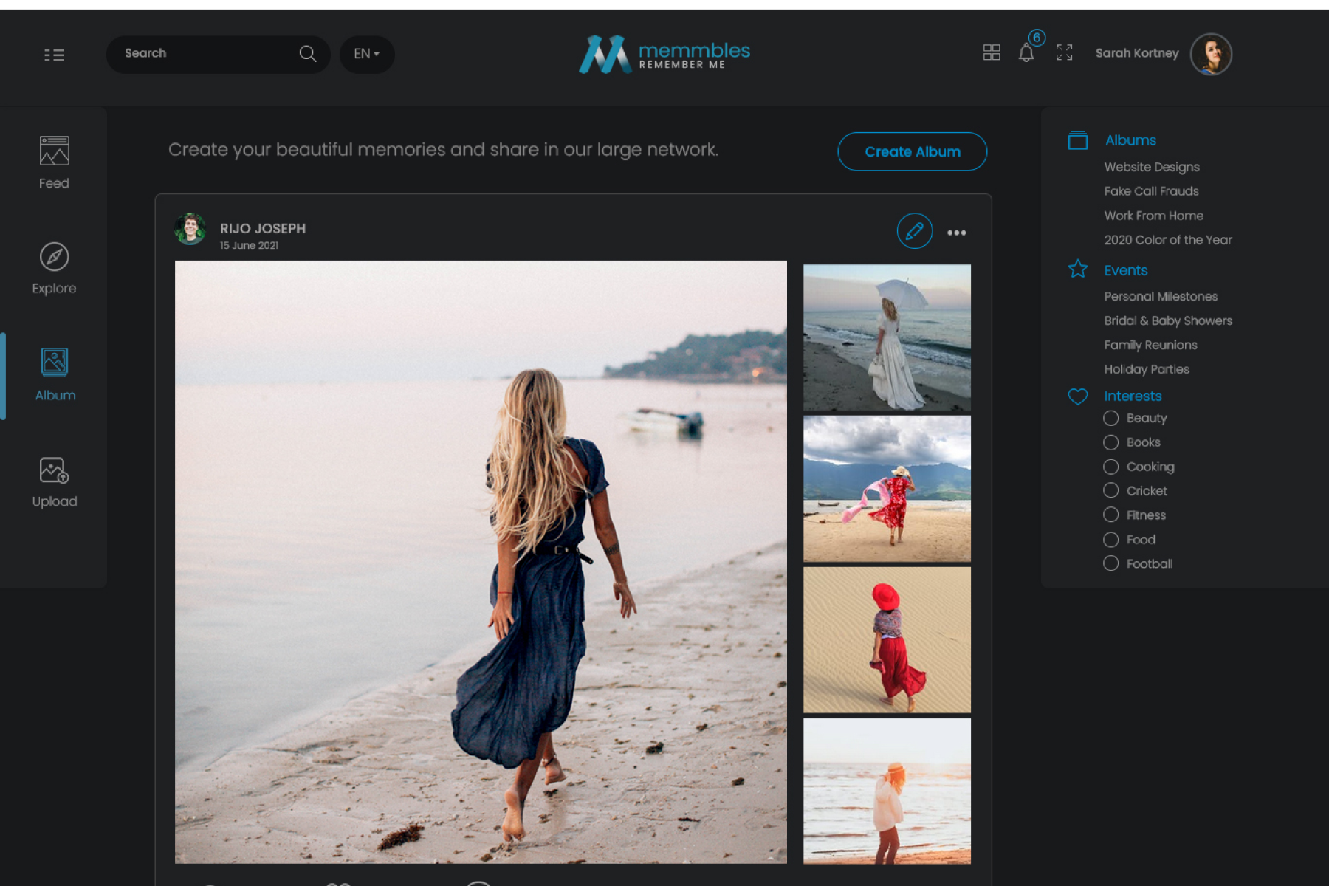Viewport: 1329px width, 886px height.
Task: Open the grid view icon in header
Action: 992,52
